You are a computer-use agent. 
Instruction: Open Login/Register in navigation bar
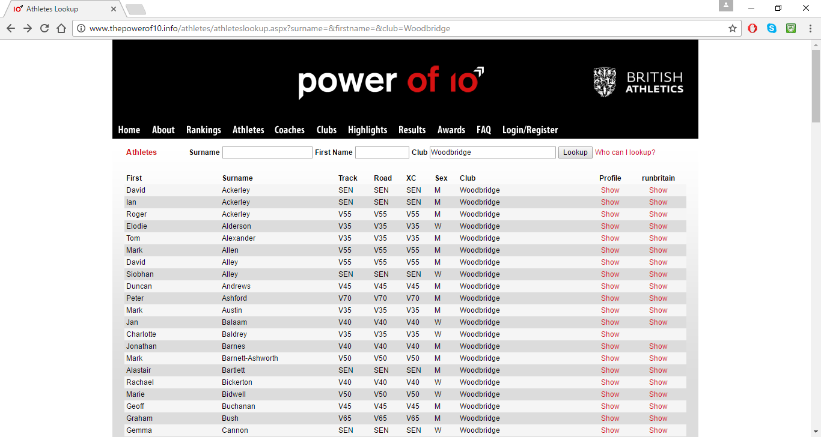click(x=530, y=130)
